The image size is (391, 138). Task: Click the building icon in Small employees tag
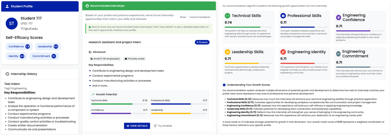click(92, 59)
